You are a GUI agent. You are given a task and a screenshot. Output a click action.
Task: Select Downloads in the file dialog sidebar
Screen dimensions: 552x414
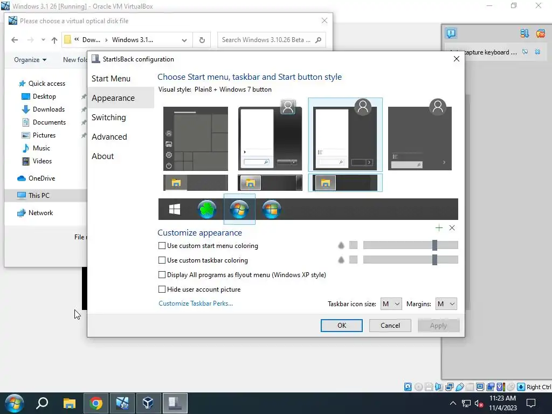click(49, 109)
